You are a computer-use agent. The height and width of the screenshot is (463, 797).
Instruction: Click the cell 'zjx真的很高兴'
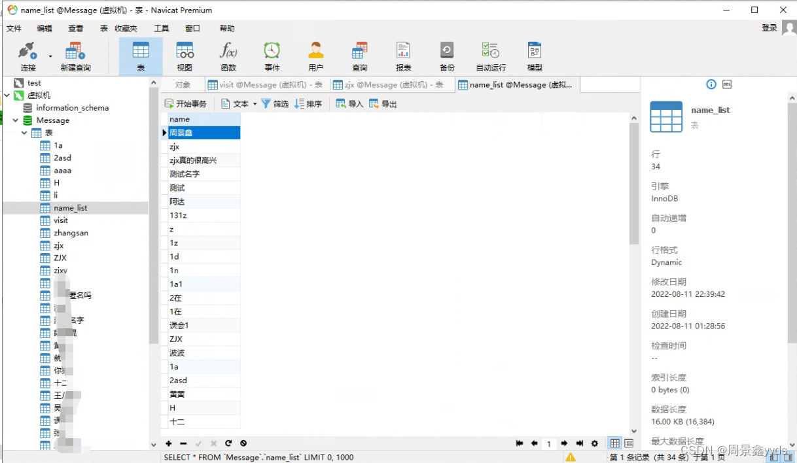[x=204, y=160]
